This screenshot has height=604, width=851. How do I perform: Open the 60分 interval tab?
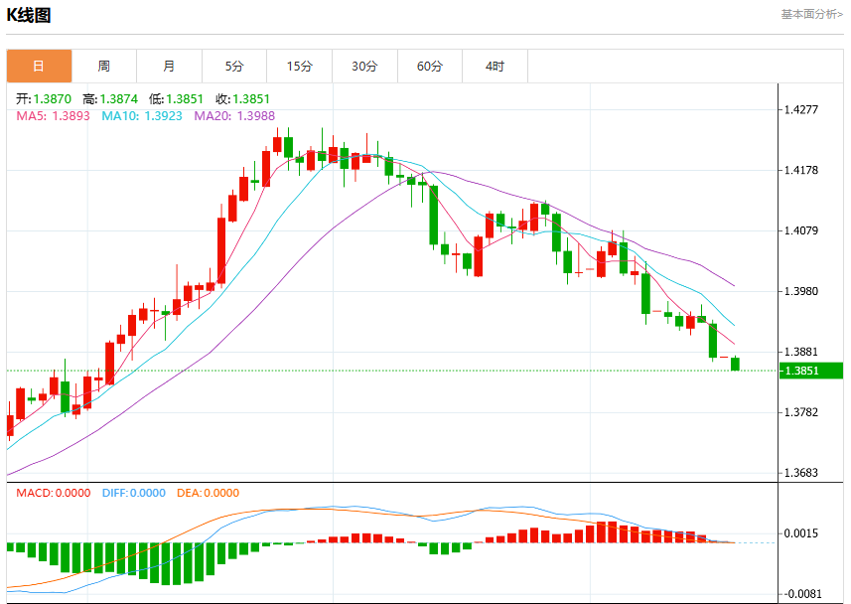[430, 67]
